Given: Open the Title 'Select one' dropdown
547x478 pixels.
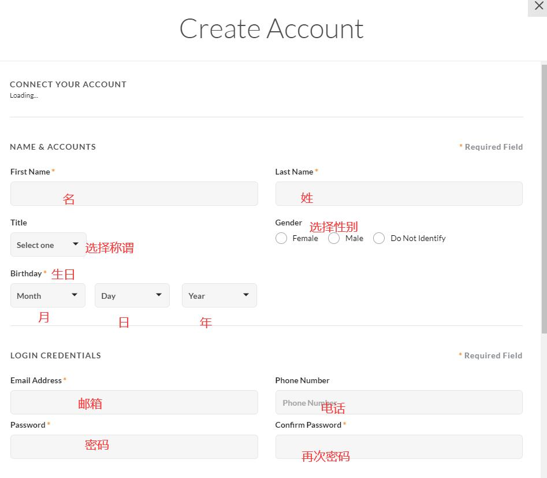Looking at the screenshot, I should [49, 244].
